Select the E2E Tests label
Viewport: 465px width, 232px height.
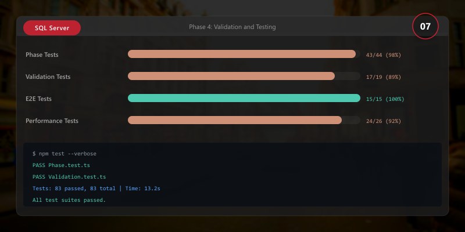click(38, 99)
